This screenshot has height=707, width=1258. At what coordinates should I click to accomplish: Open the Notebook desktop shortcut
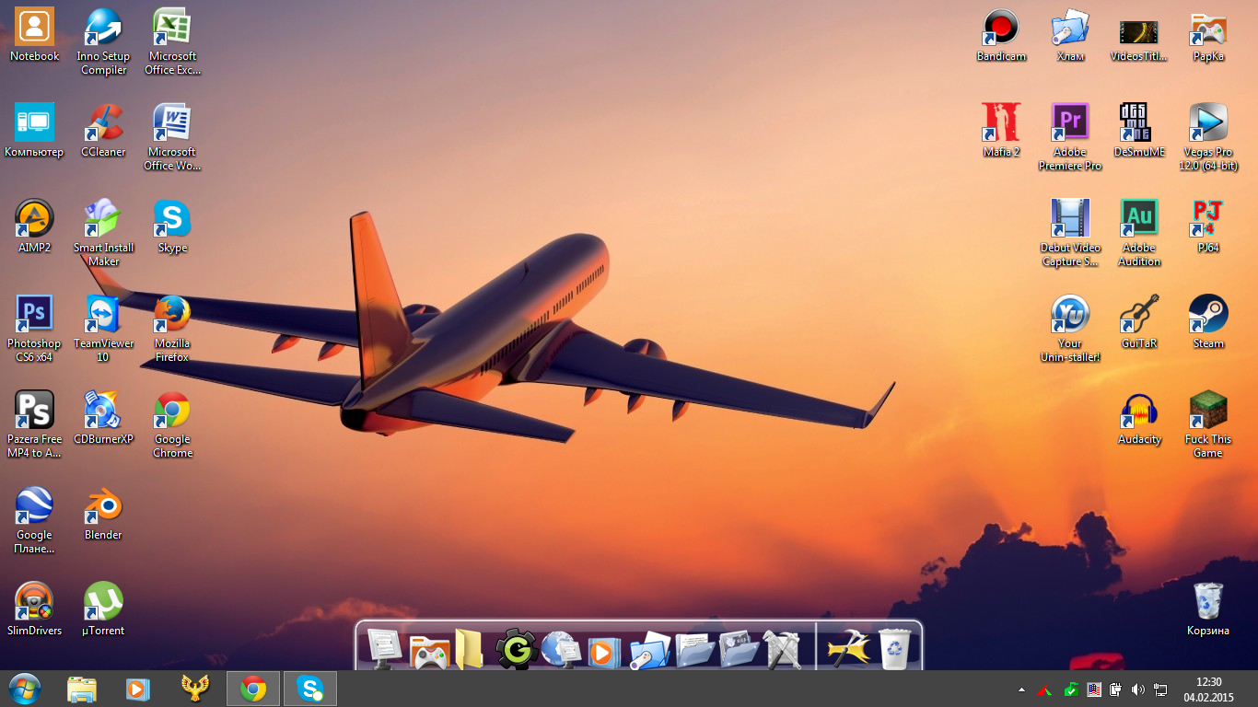click(34, 35)
